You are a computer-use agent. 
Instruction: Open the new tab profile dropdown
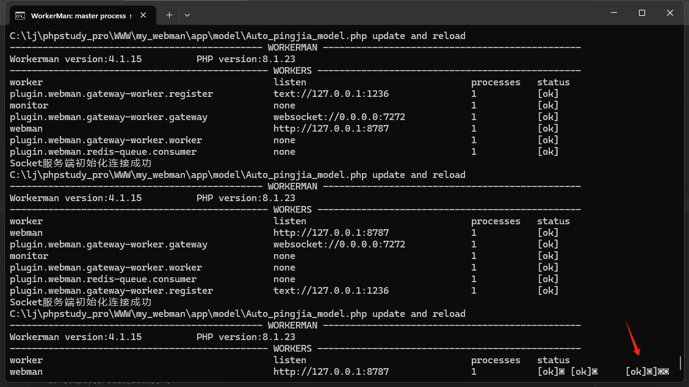(x=187, y=15)
